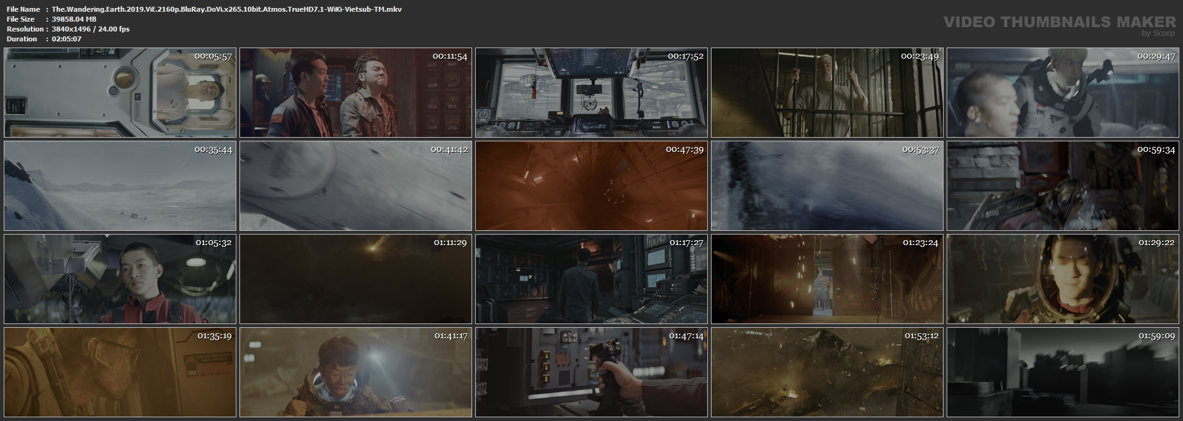Select the thumbnail at 01:35:19
This screenshot has width=1183, height=421.
(120, 372)
